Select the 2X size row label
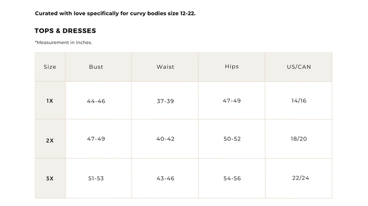Viewport: 368px width, 206px height. (50, 140)
